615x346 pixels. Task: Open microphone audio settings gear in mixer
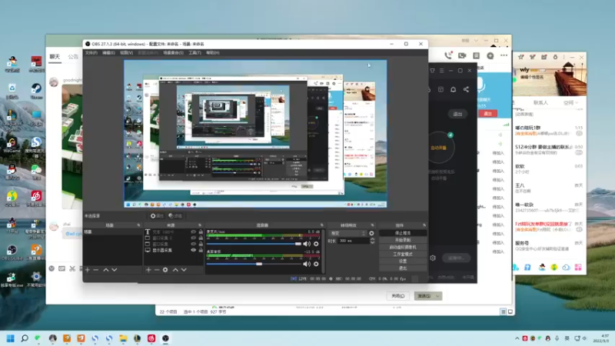pyautogui.click(x=316, y=244)
